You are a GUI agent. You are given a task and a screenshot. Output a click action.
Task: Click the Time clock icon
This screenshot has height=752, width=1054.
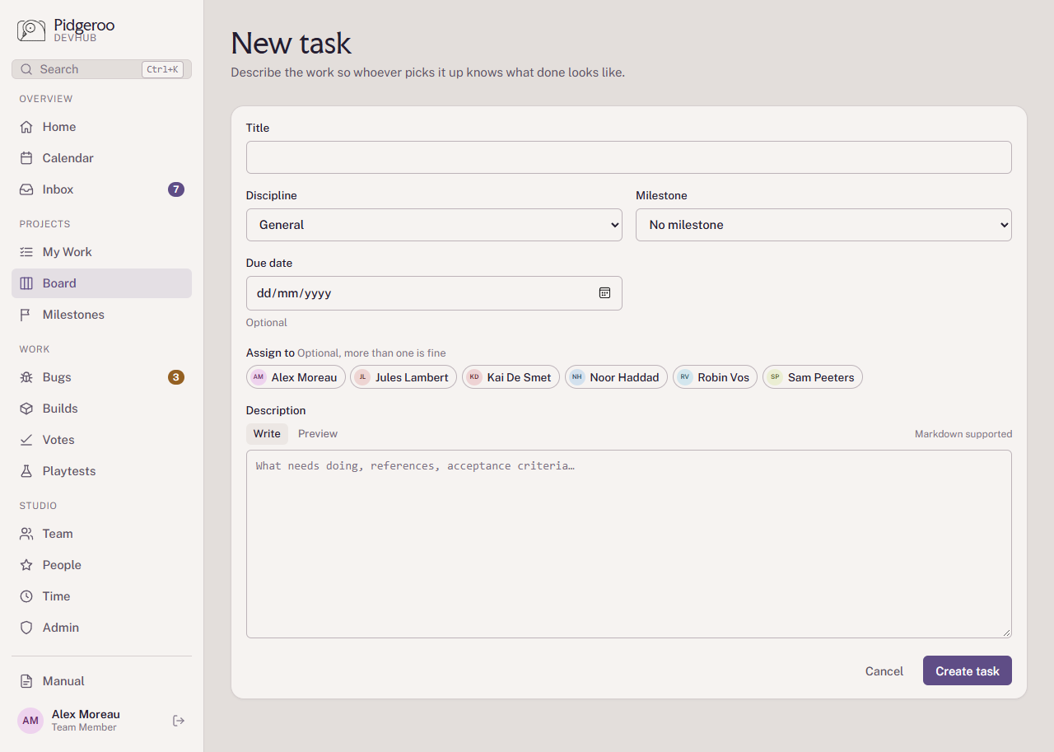[26, 596]
